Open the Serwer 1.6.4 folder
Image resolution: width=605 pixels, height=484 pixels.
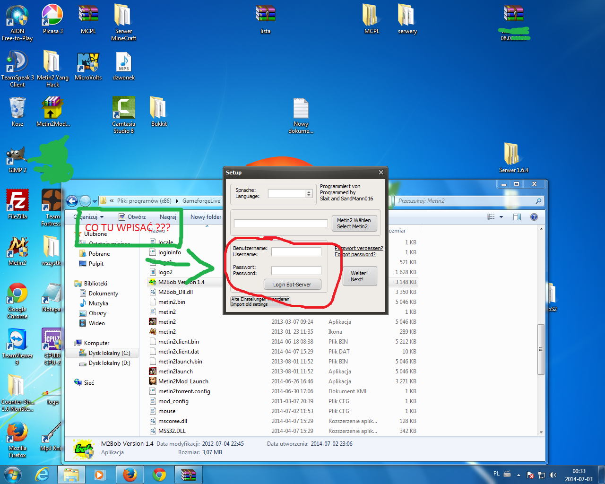point(513,158)
